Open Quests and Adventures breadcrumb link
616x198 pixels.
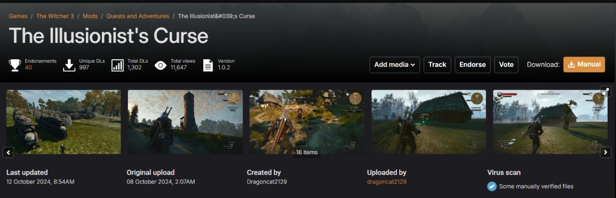click(x=138, y=16)
